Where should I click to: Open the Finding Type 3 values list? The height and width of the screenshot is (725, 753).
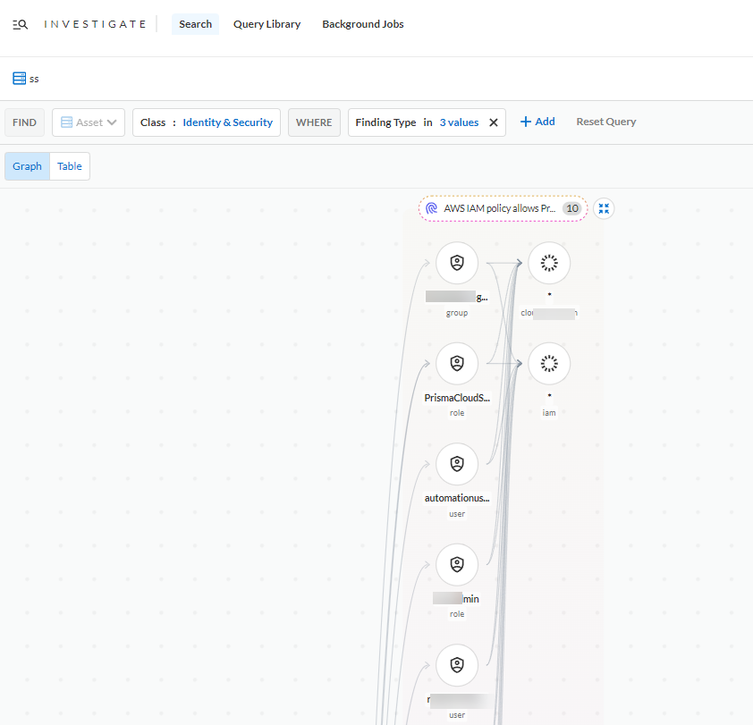point(459,122)
